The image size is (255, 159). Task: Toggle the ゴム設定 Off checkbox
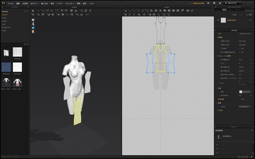(x=239, y=48)
